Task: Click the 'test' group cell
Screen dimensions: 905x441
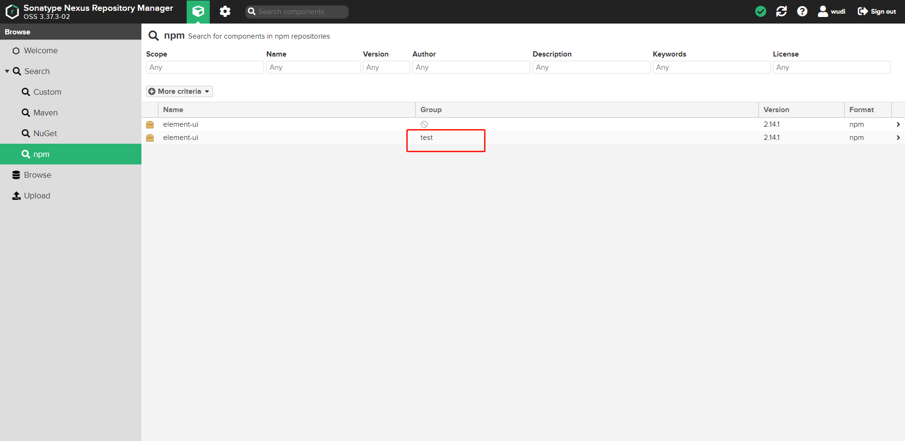Action: (x=427, y=138)
